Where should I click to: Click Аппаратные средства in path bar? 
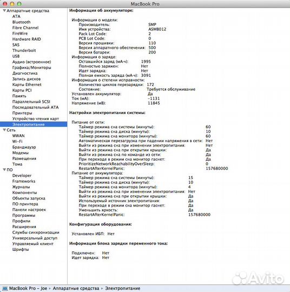76,288
